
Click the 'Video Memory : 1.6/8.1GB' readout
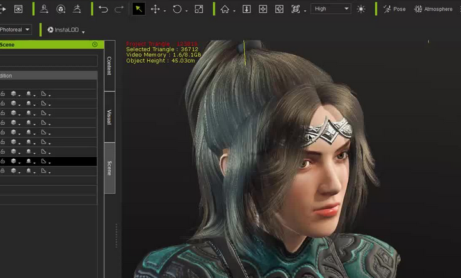point(164,55)
